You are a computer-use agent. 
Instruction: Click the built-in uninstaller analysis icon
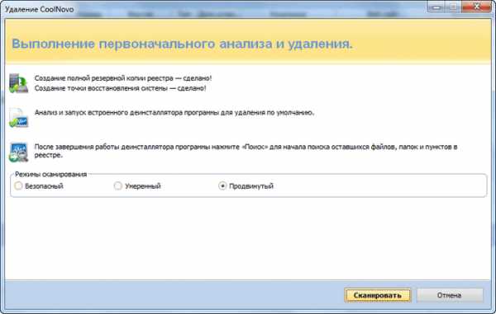pos(18,118)
